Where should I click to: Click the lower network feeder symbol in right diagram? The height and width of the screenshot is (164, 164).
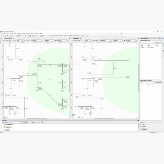tap(128, 77)
